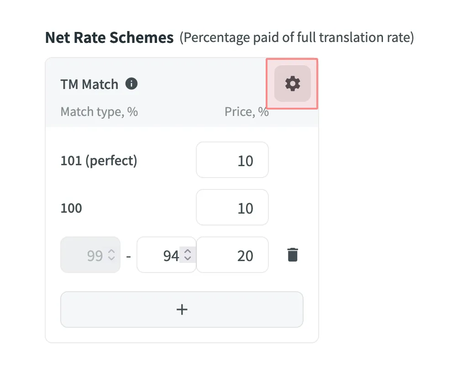The width and height of the screenshot is (451, 388).
Task: Select the price field for match type 100
Action: [232, 207]
